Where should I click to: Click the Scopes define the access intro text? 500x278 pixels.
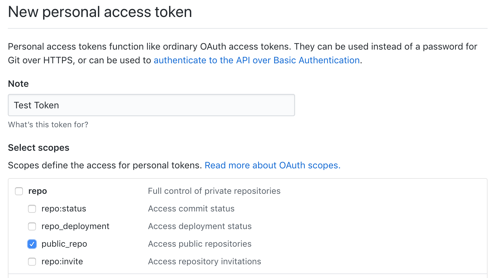104,165
